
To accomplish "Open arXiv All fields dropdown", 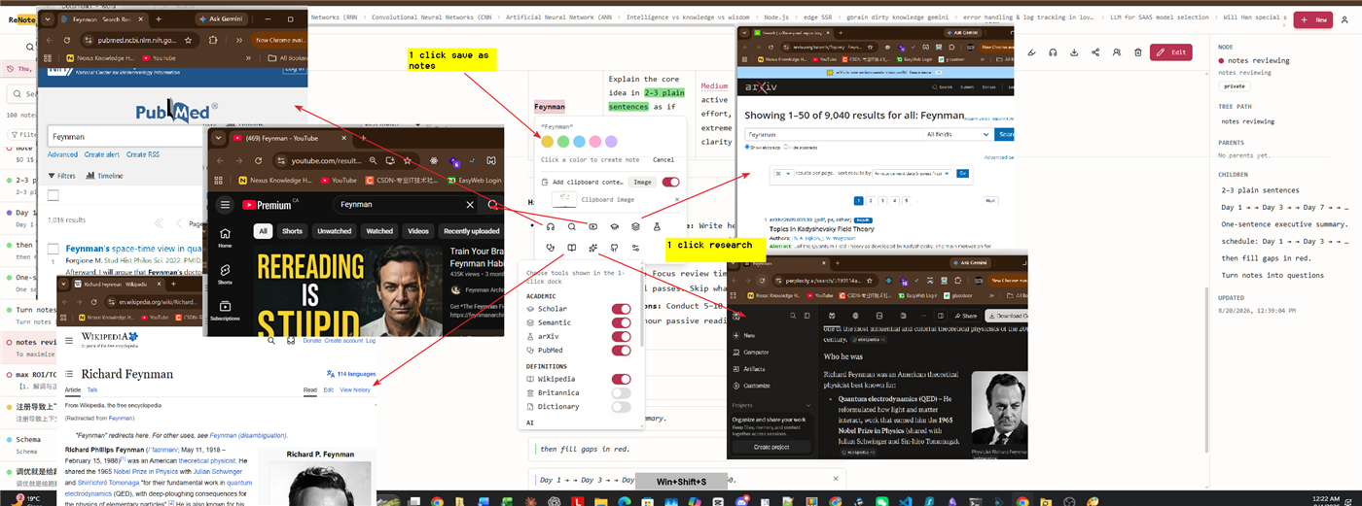I will click(958, 134).
